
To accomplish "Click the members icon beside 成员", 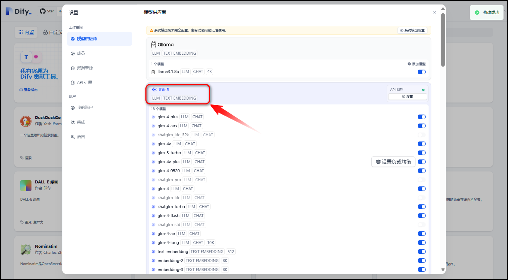I will [x=73, y=54].
